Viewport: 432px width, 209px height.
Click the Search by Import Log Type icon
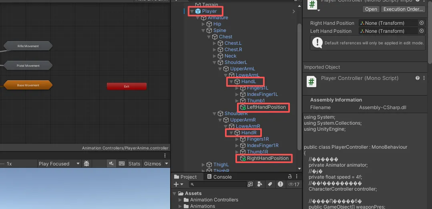[x=281, y=184]
